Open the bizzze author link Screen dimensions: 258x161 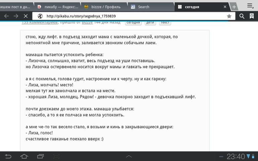tap(87, 22)
